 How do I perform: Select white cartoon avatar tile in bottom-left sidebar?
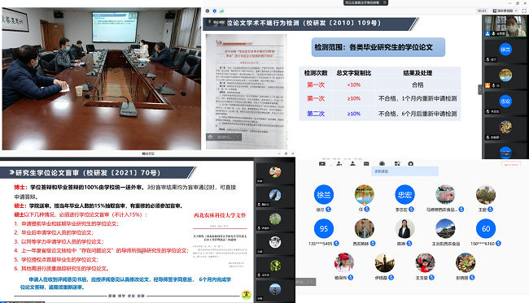pyautogui.click(x=275, y=244)
